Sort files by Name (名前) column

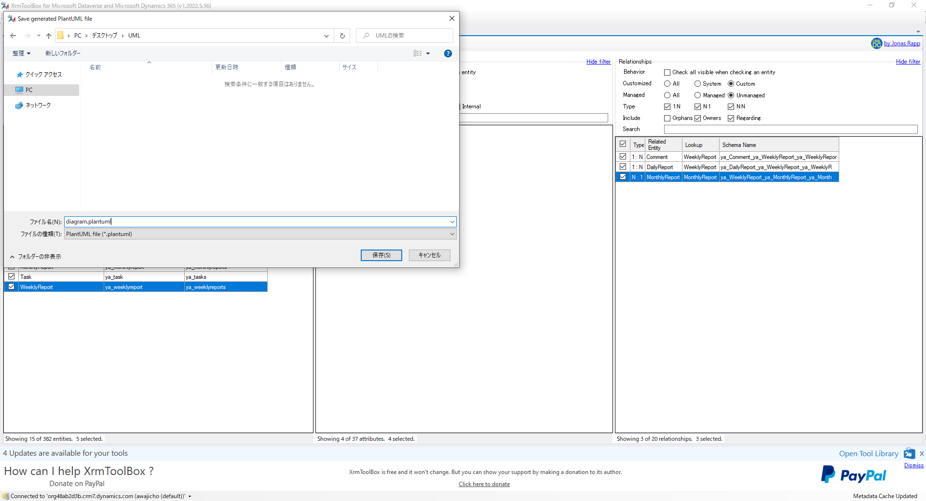point(150,67)
